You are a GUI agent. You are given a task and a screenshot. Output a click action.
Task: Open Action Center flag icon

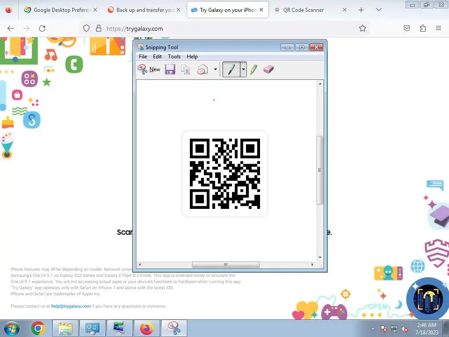[384, 329]
